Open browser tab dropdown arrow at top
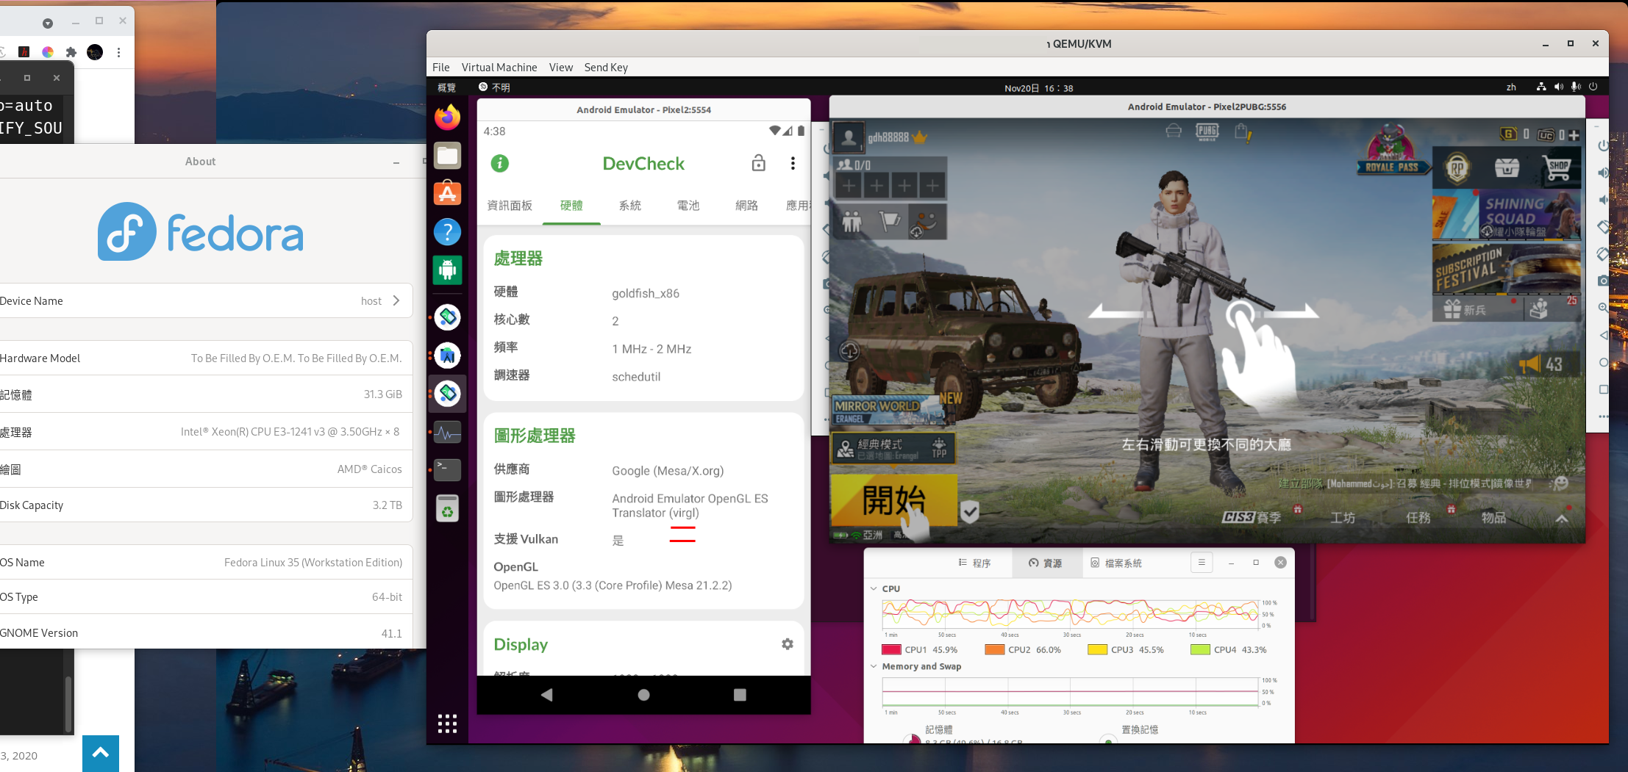Viewport: 1628px width, 772px height. (x=48, y=24)
